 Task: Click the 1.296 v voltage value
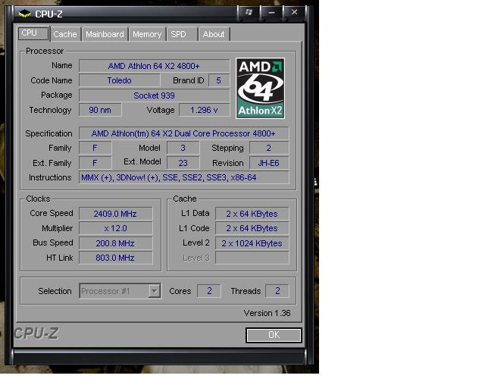point(204,110)
